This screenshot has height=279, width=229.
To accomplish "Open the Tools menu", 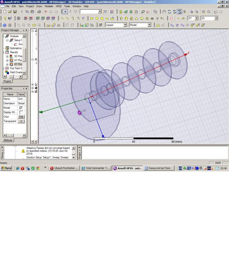I will (x=67, y=6).
